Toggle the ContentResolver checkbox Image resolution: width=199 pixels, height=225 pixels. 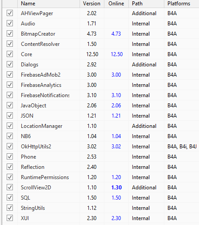click(x=10, y=44)
